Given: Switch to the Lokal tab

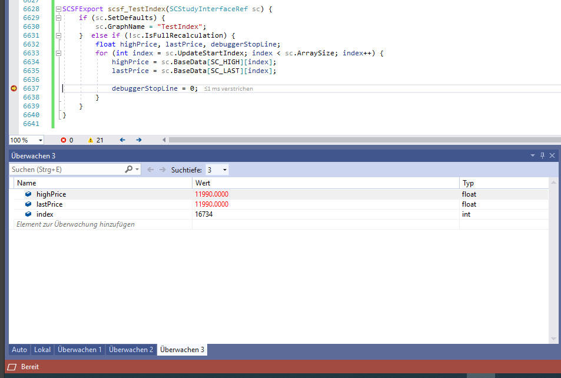Looking at the screenshot, I should pyautogui.click(x=42, y=350).
